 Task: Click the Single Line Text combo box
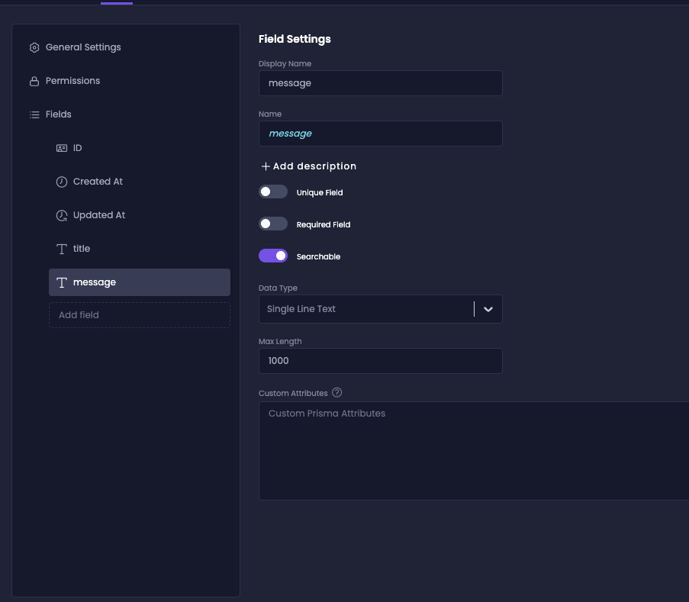click(381, 309)
